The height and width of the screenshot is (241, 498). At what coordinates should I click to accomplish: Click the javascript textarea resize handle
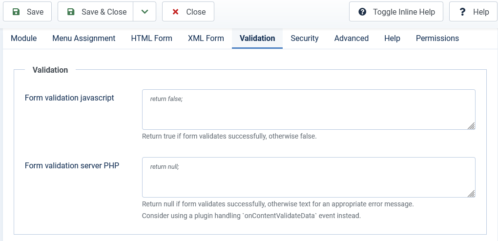471,126
